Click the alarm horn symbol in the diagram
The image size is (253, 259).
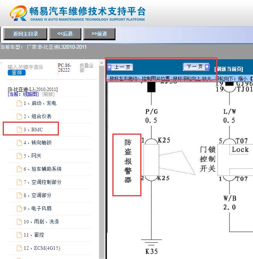point(177,163)
